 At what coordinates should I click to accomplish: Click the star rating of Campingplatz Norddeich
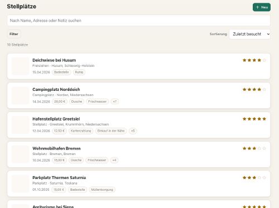(254, 90)
